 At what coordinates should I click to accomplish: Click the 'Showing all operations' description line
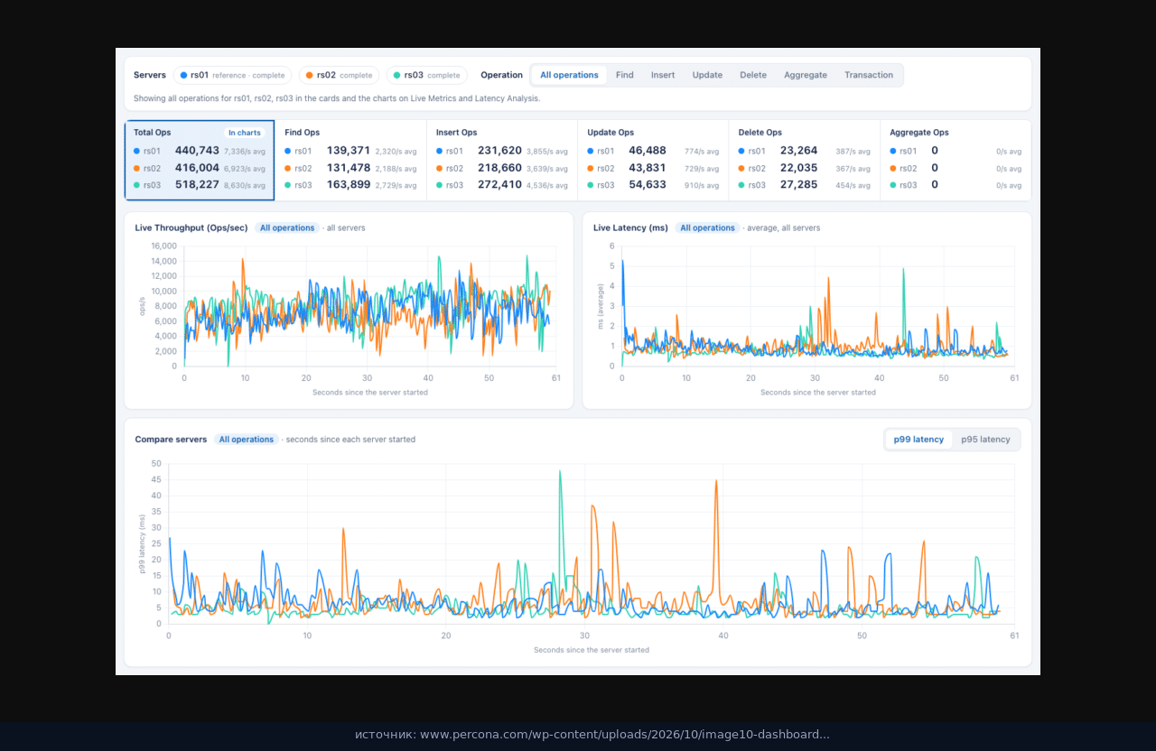pos(337,98)
